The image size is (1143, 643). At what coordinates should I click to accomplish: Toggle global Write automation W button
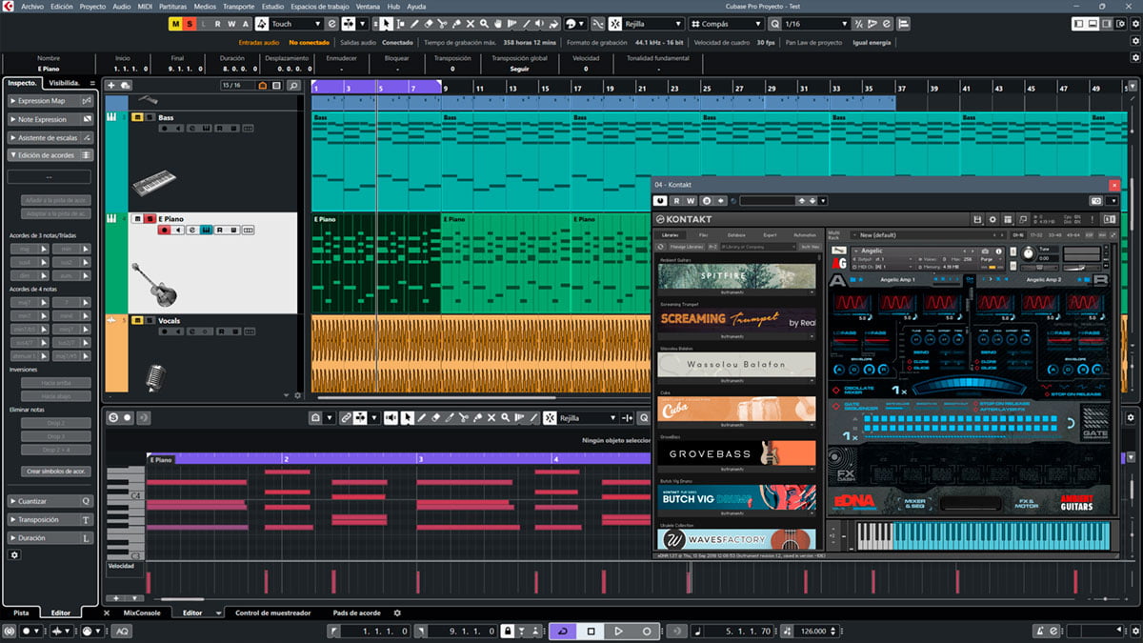pyautogui.click(x=231, y=23)
